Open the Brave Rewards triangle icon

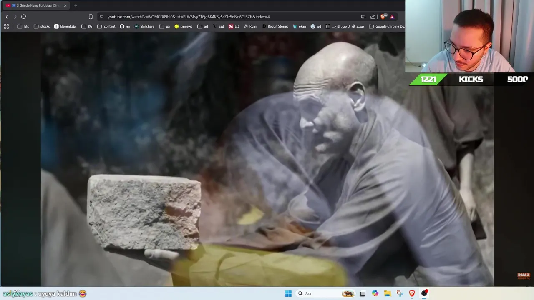[x=392, y=17]
